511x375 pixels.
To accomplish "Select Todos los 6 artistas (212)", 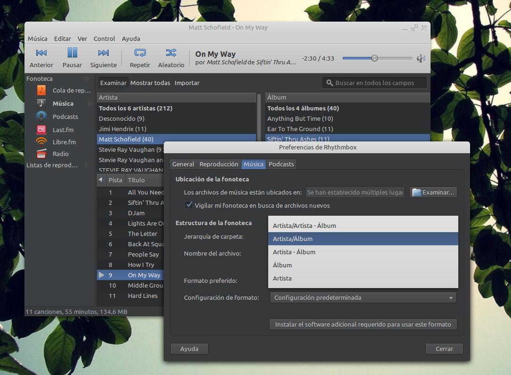I will coord(176,109).
